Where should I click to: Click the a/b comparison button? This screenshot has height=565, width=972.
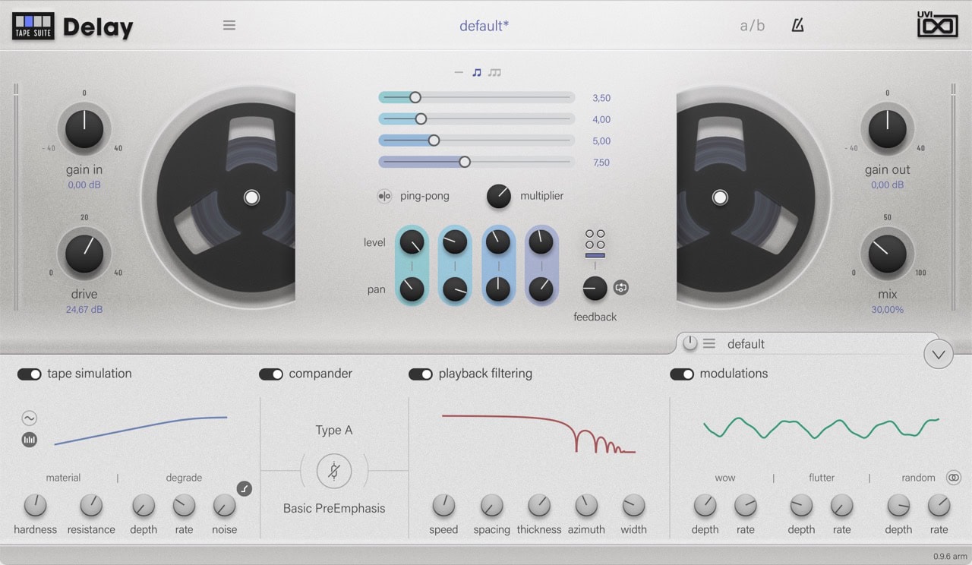pos(752,26)
